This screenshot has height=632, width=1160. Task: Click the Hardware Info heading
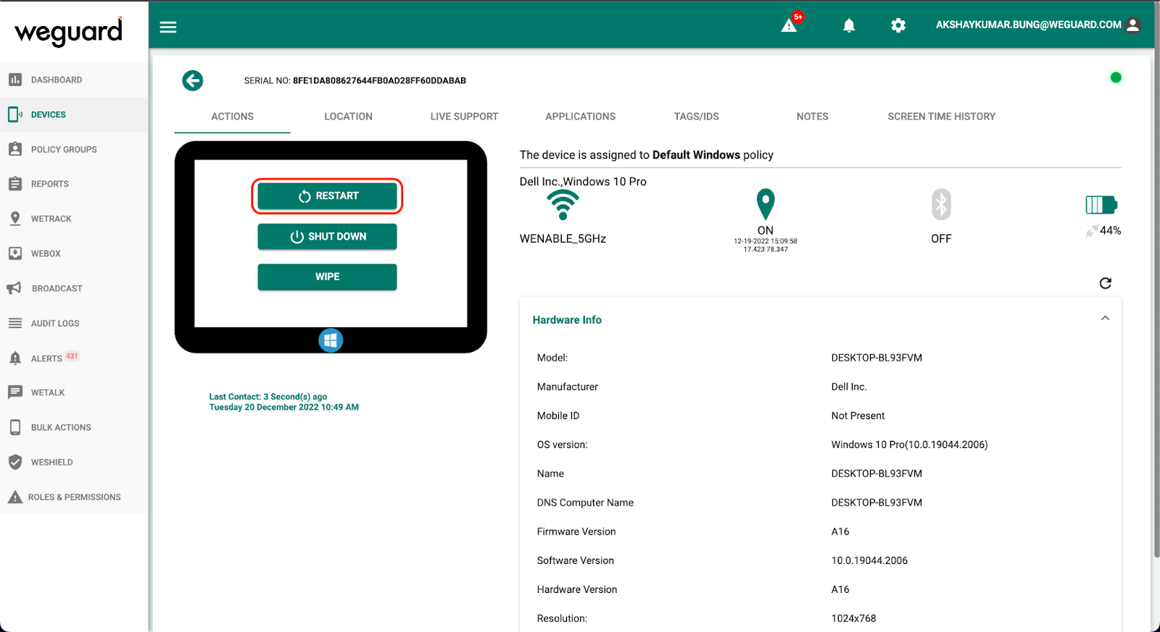pyautogui.click(x=567, y=320)
